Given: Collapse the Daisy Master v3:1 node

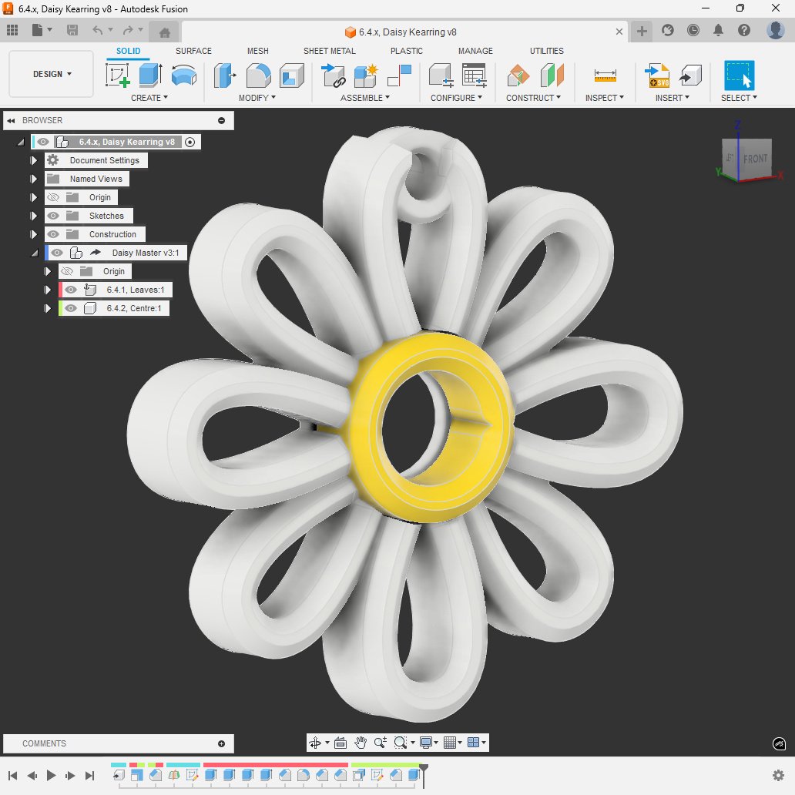Looking at the screenshot, I should [35, 252].
